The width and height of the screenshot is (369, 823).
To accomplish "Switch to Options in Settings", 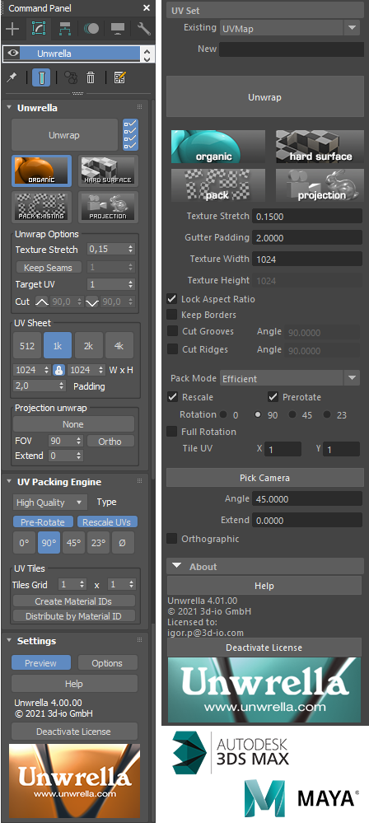I will (107, 663).
